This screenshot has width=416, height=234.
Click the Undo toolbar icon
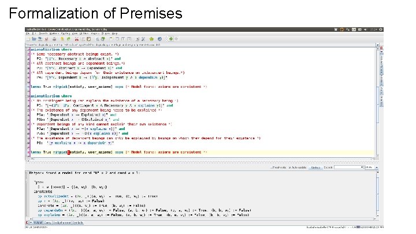pos(62,39)
